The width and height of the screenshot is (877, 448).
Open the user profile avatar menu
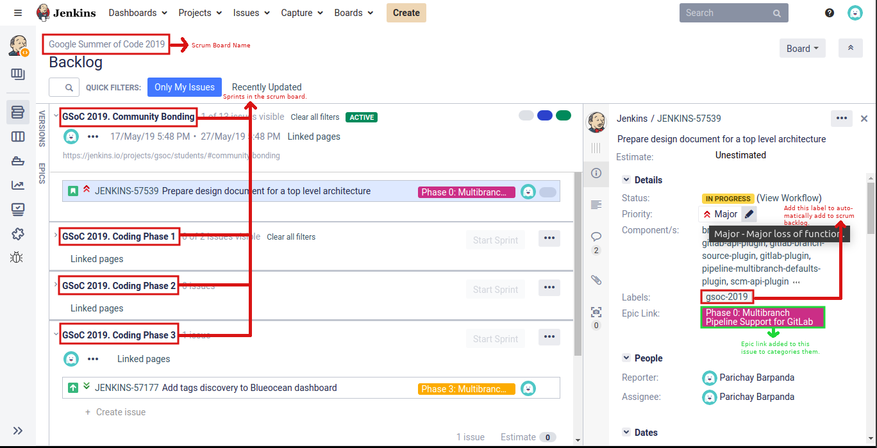855,13
